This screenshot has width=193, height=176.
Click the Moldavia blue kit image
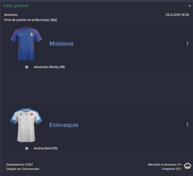(x=26, y=44)
